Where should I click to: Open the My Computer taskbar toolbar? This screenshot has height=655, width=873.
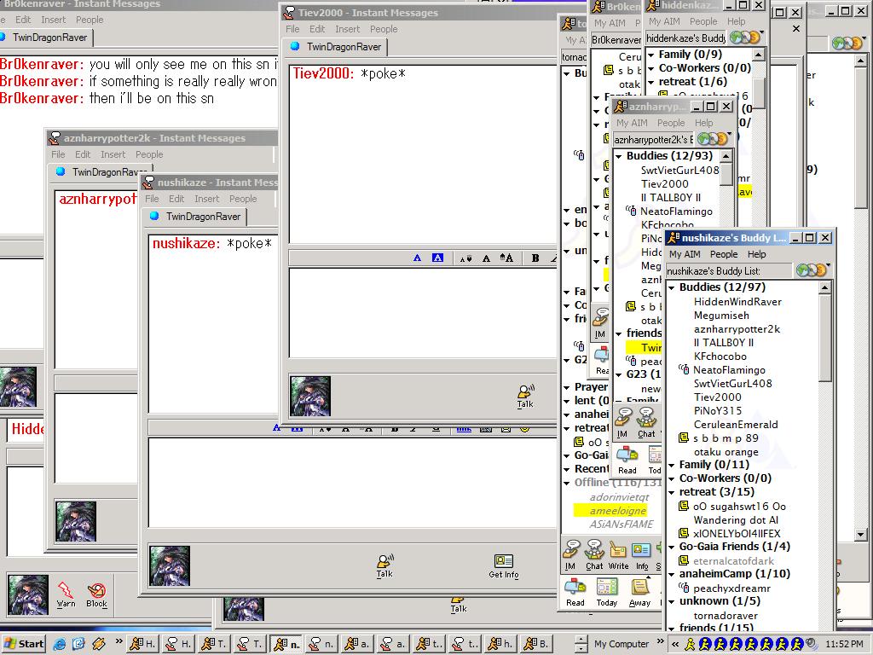[x=622, y=644]
